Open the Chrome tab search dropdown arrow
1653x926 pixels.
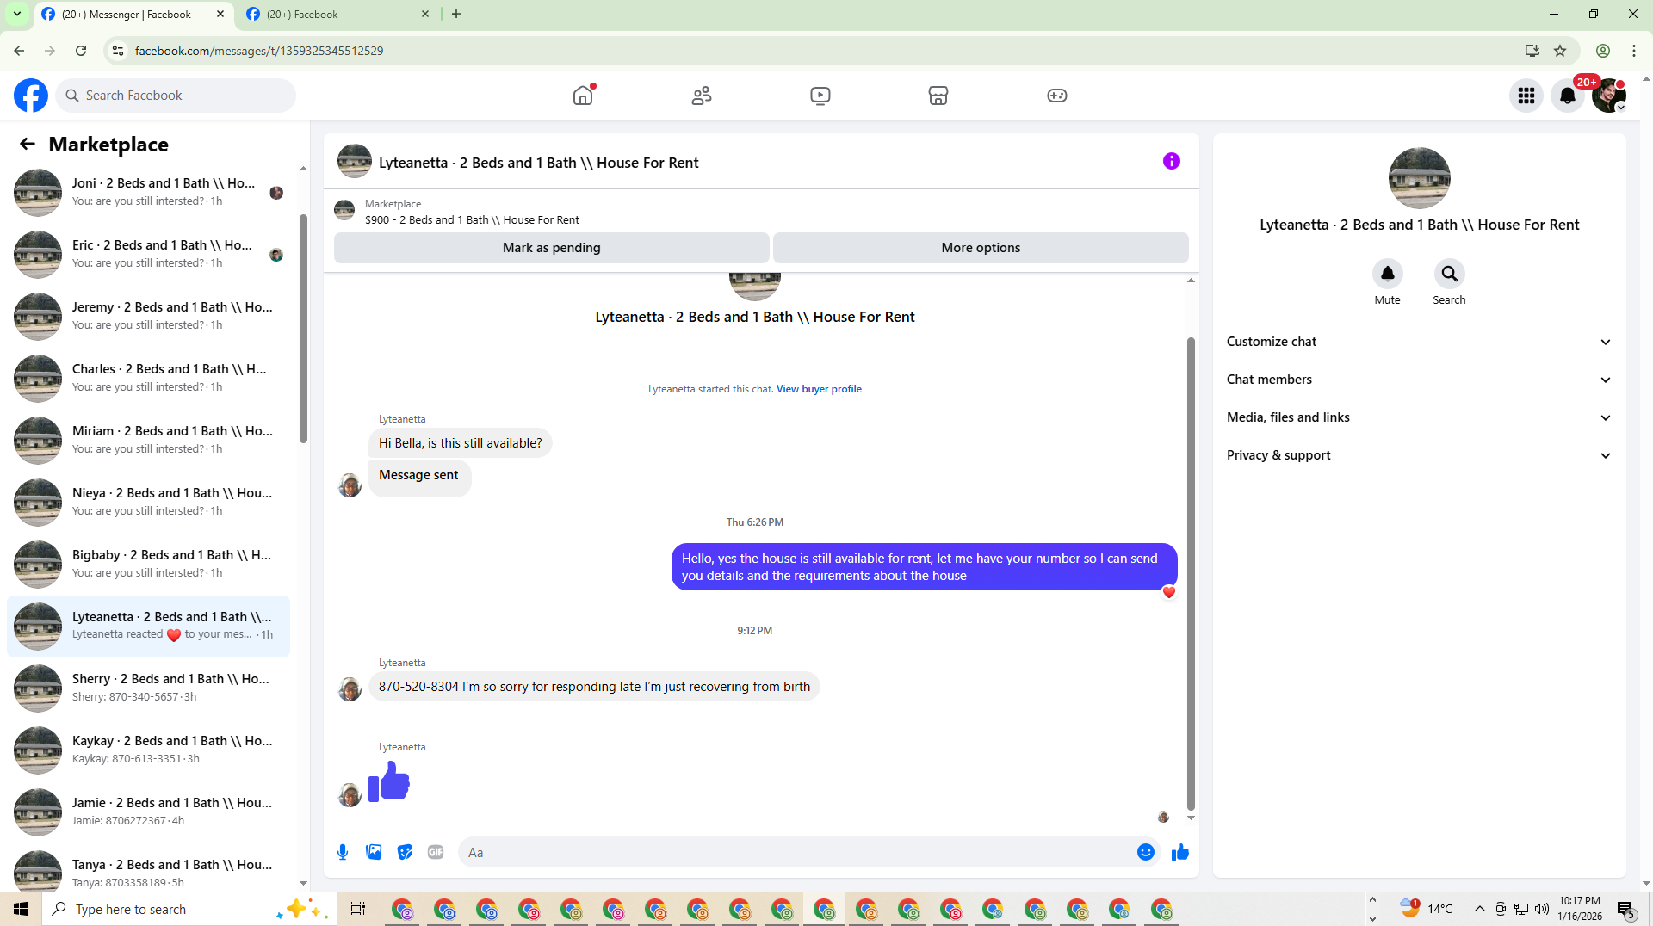pos(16,14)
